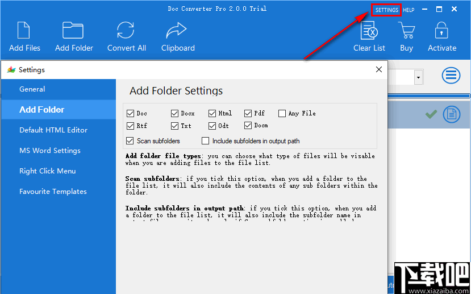Click the Activate padlock icon
This screenshot has width=471, height=294.
441,30
